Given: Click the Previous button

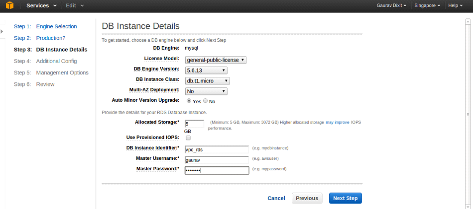Looking at the screenshot, I should click(307, 199).
